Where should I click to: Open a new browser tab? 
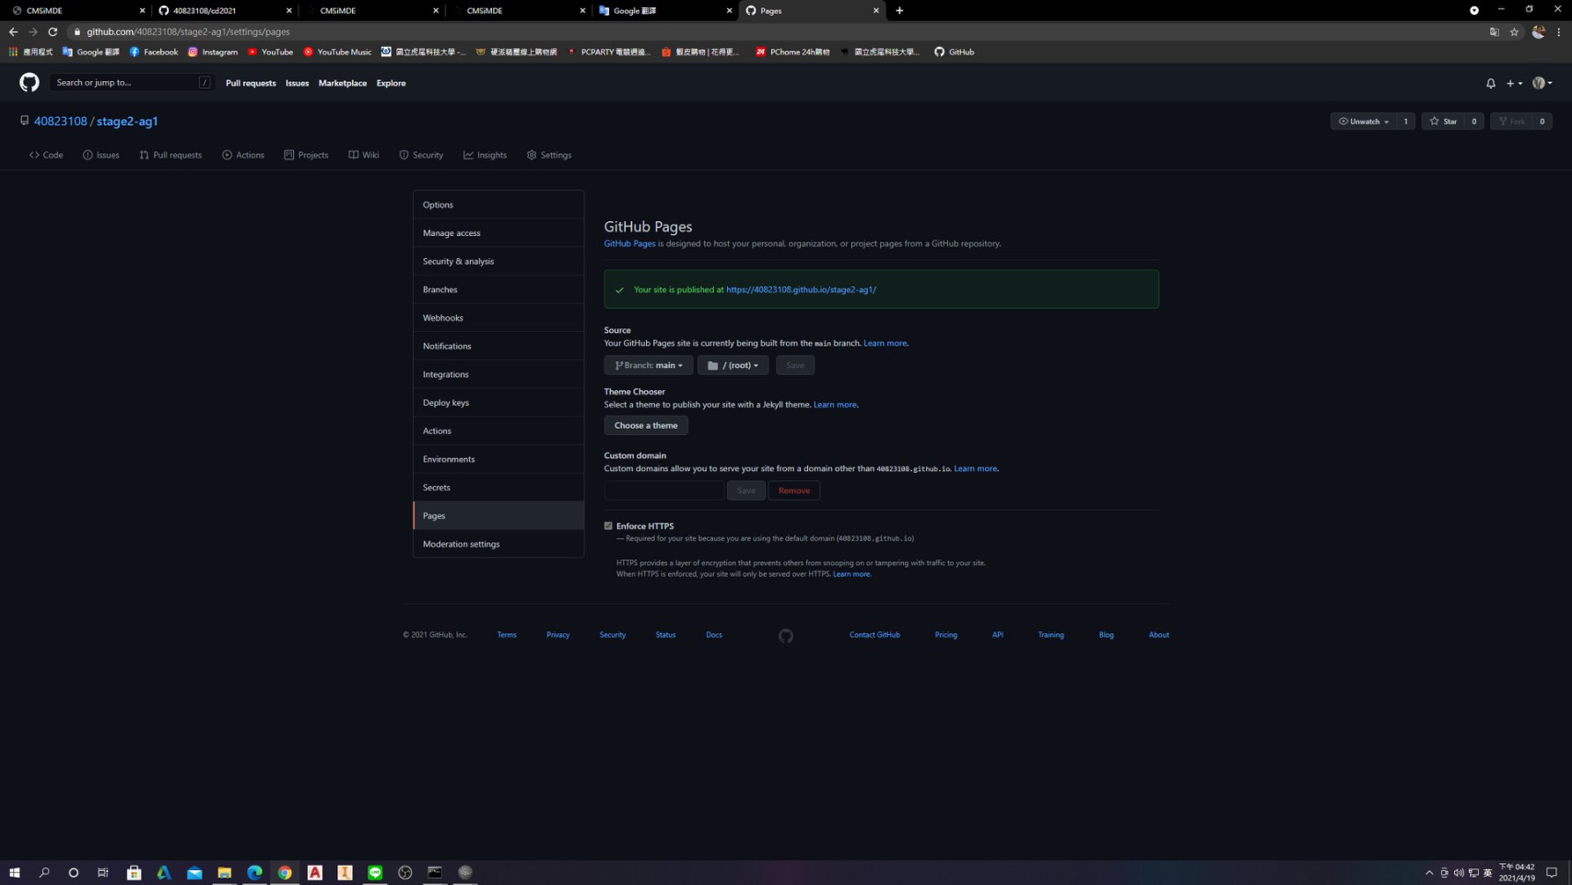point(899,10)
